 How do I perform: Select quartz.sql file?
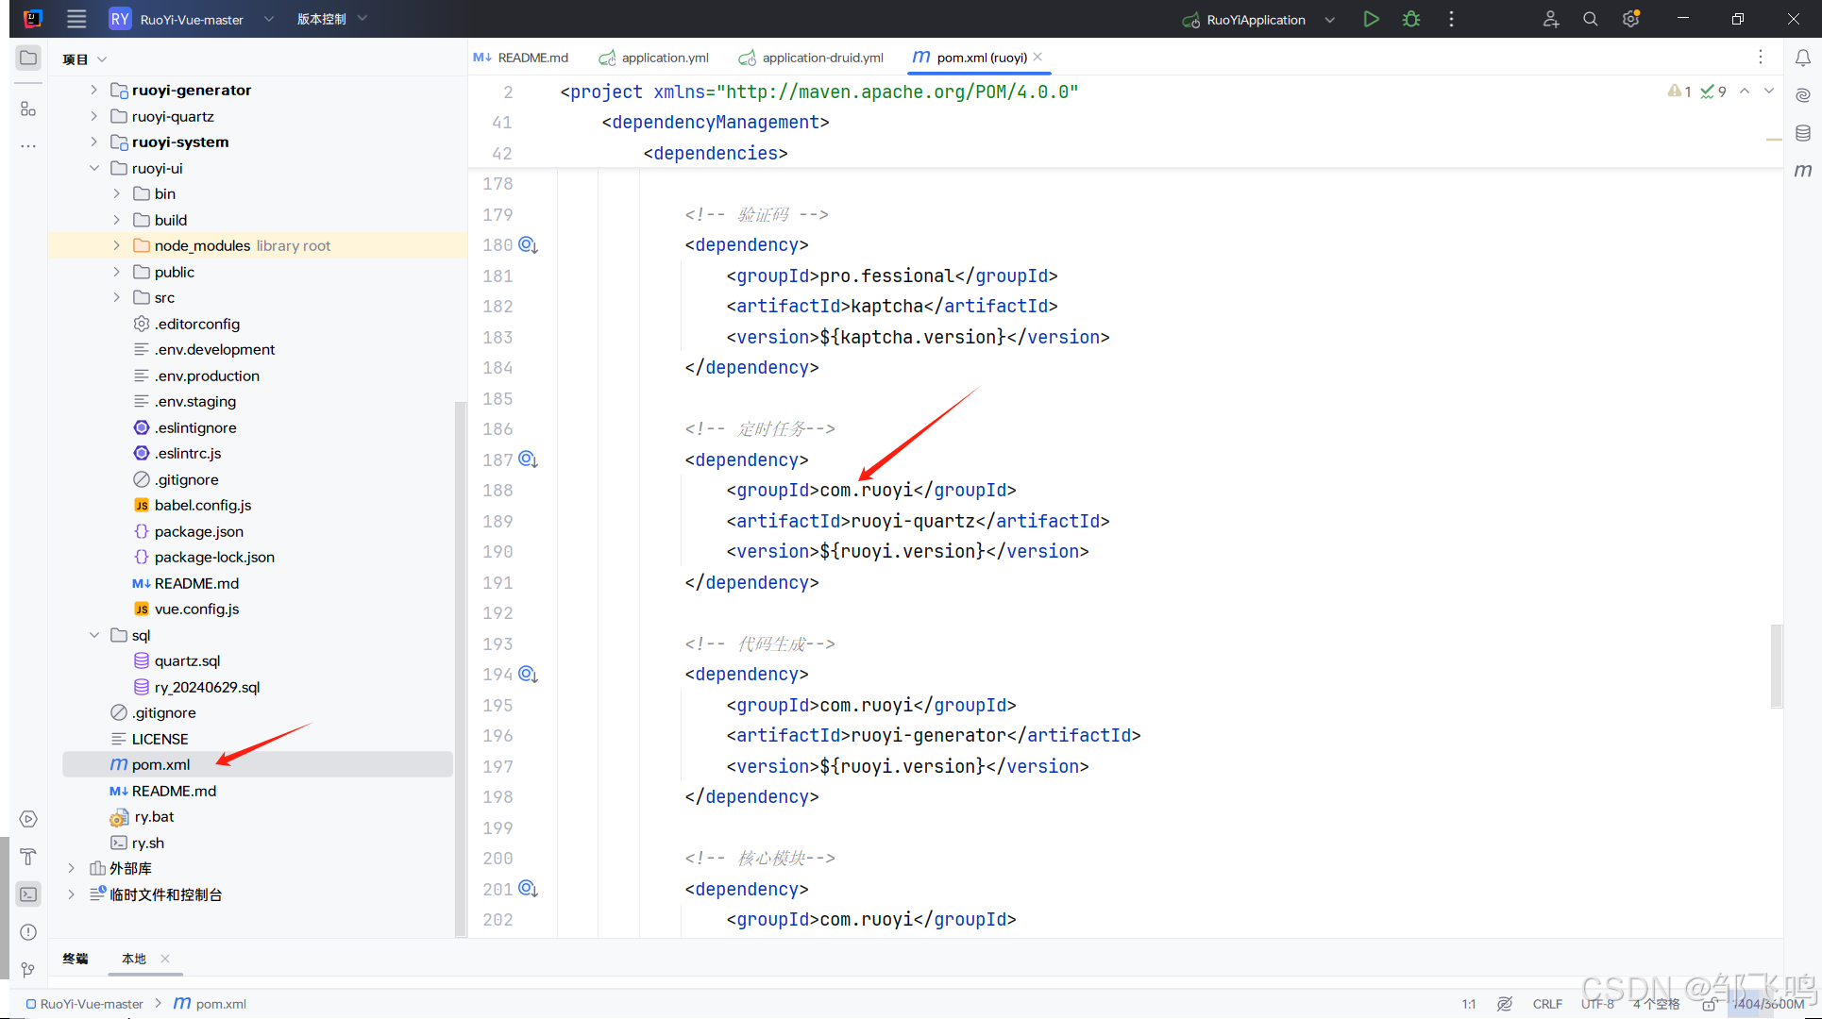[187, 660]
